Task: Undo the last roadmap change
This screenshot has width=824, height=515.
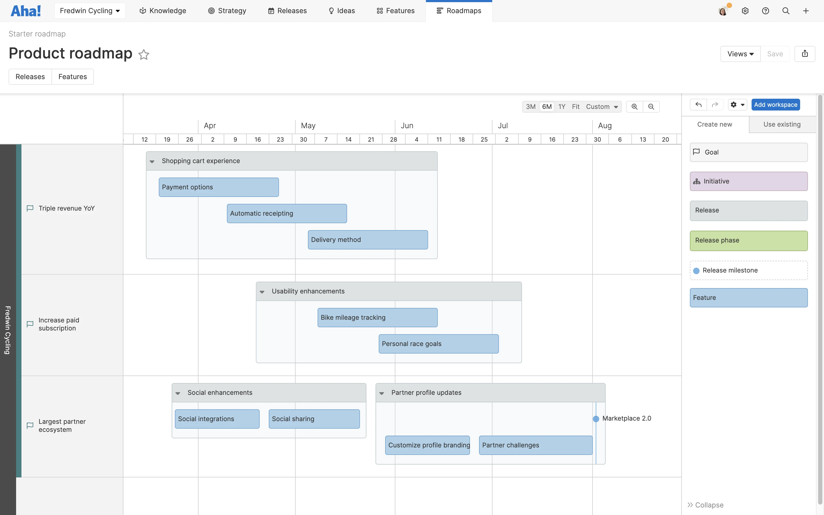Action: pyautogui.click(x=698, y=105)
